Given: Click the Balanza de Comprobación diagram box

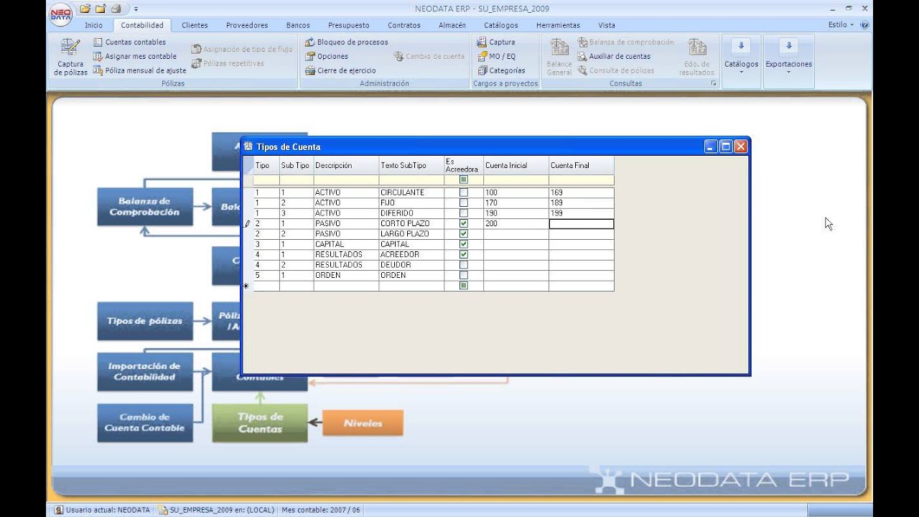Looking at the screenshot, I should click(145, 207).
